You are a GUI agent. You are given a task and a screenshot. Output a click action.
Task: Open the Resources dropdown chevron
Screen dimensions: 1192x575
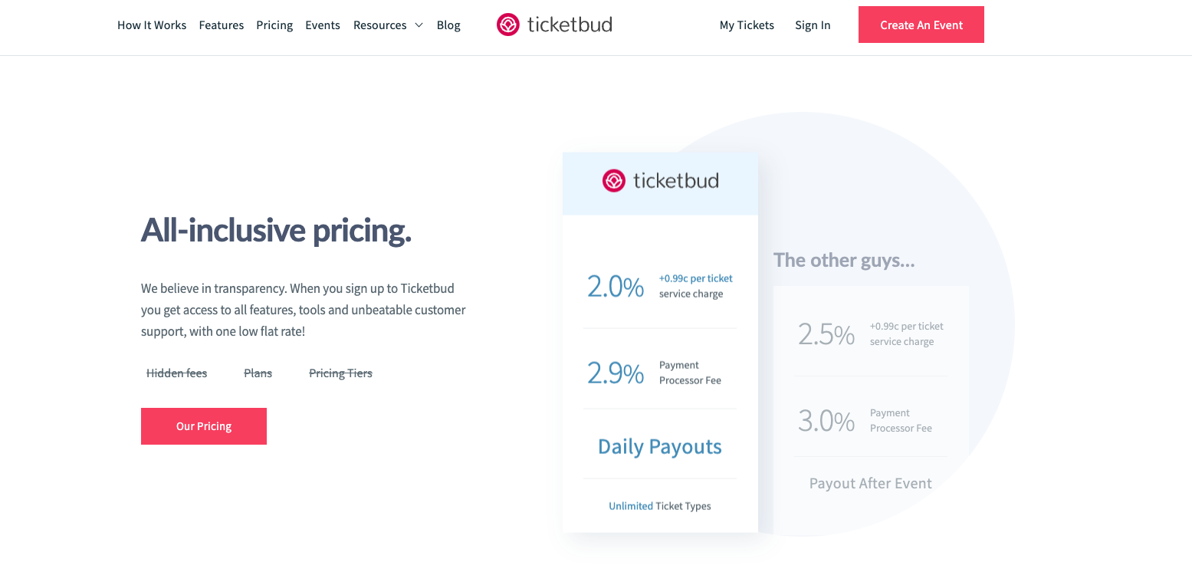[419, 25]
